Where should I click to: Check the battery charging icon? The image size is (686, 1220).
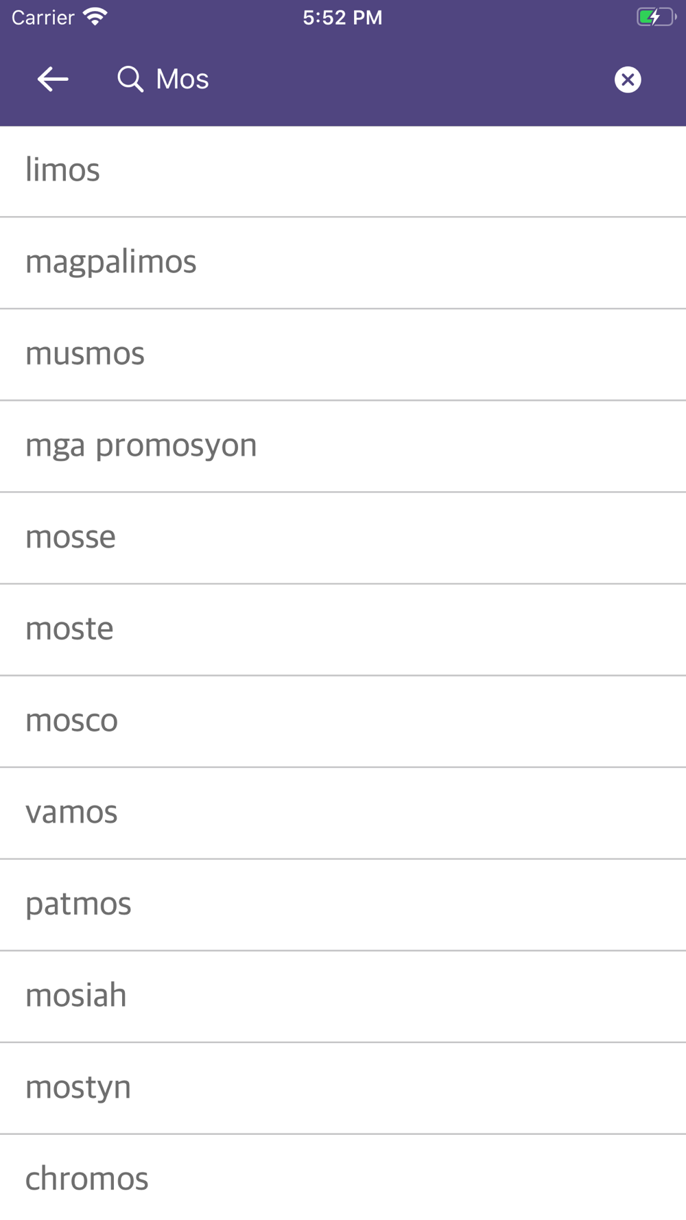click(x=657, y=17)
